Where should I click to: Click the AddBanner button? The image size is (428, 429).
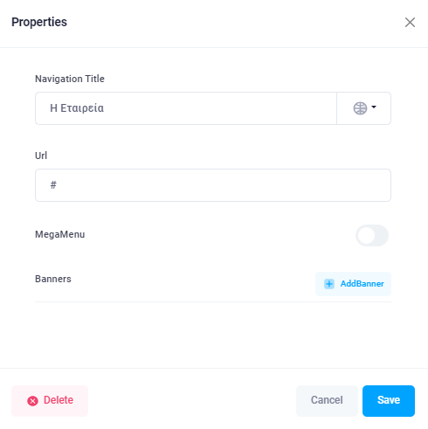353,284
